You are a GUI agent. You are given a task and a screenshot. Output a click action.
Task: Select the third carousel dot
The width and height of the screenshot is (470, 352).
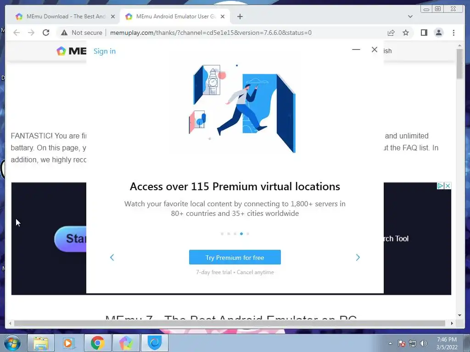(x=235, y=234)
